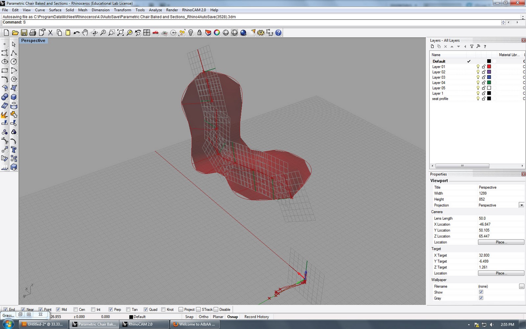Click the wallpaper filename browse ellipsis
Screen dimensions: 526x329
(x=522, y=286)
